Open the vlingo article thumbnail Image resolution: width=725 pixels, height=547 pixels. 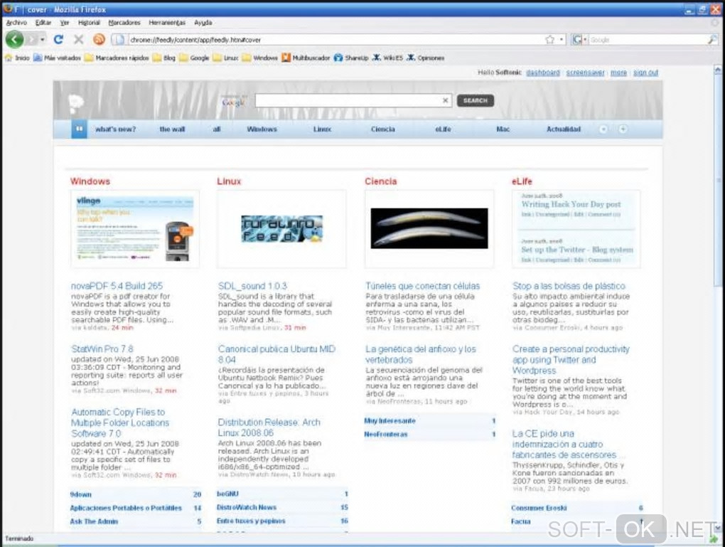[x=135, y=229]
